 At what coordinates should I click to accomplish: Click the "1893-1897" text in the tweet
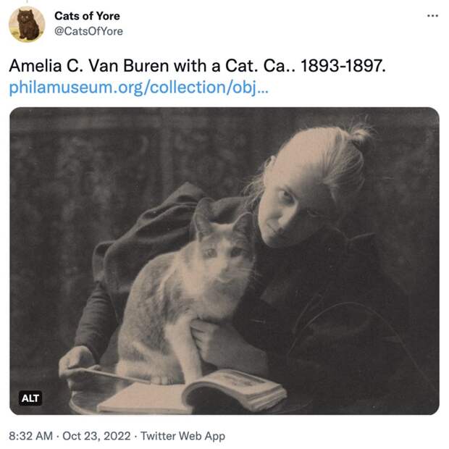click(343, 66)
